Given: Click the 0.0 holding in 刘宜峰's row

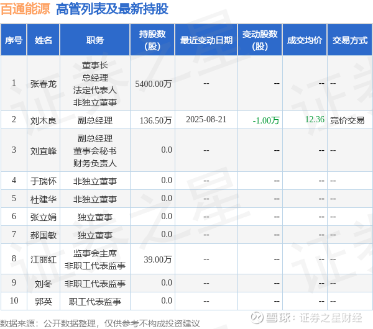Looking at the screenshot, I should tap(167, 150).
